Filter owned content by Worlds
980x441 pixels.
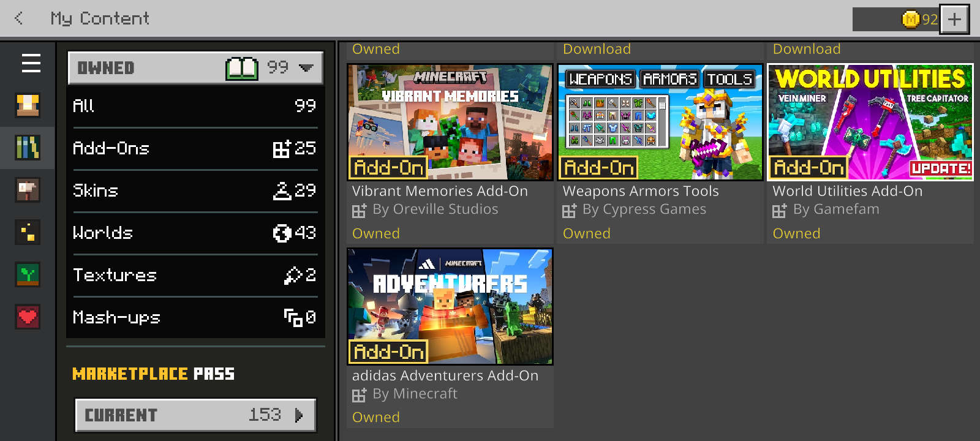click(195, 233)
